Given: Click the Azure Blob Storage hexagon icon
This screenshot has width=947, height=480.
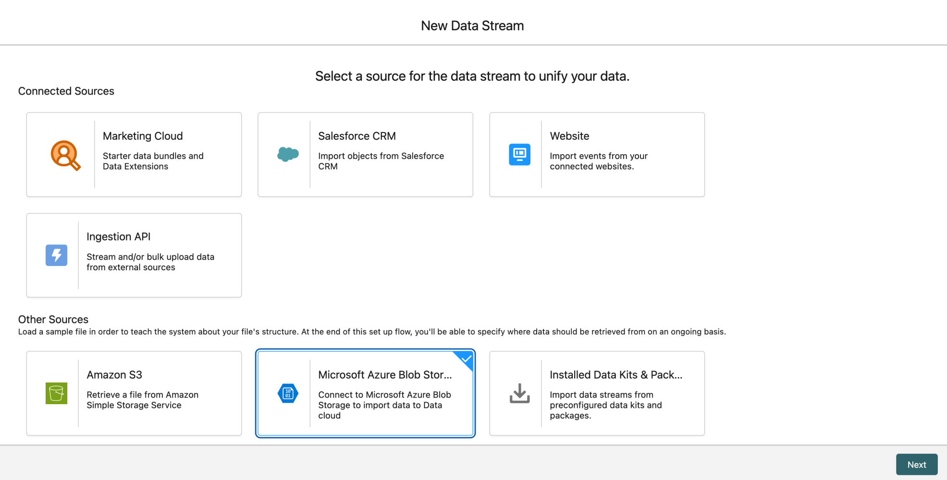Looking at the screenshot, I should pyautogui.click(x=288, y=394).
